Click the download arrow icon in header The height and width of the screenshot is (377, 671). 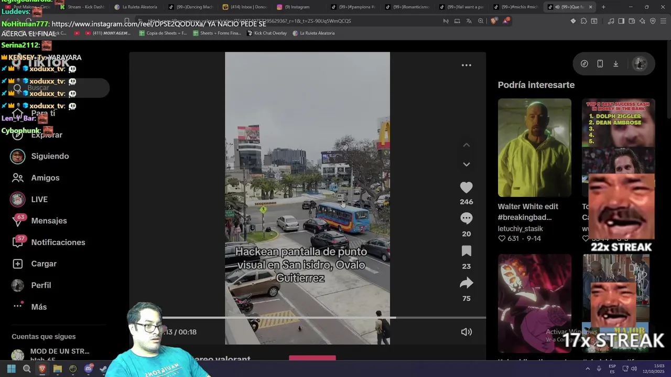pyautogui.click(x=615, y=63)
